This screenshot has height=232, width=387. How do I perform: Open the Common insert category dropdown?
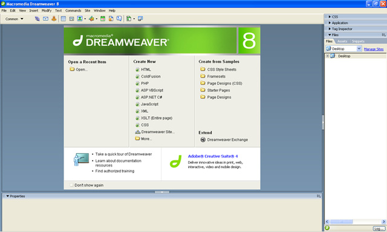(x=15, y=19)
